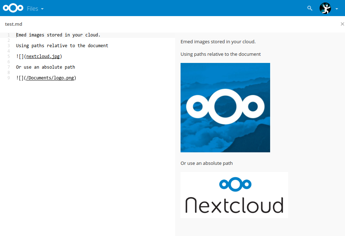Click line number 3 in gutter
The height and width of the screenshot is (236, 345).
point(9,46)
